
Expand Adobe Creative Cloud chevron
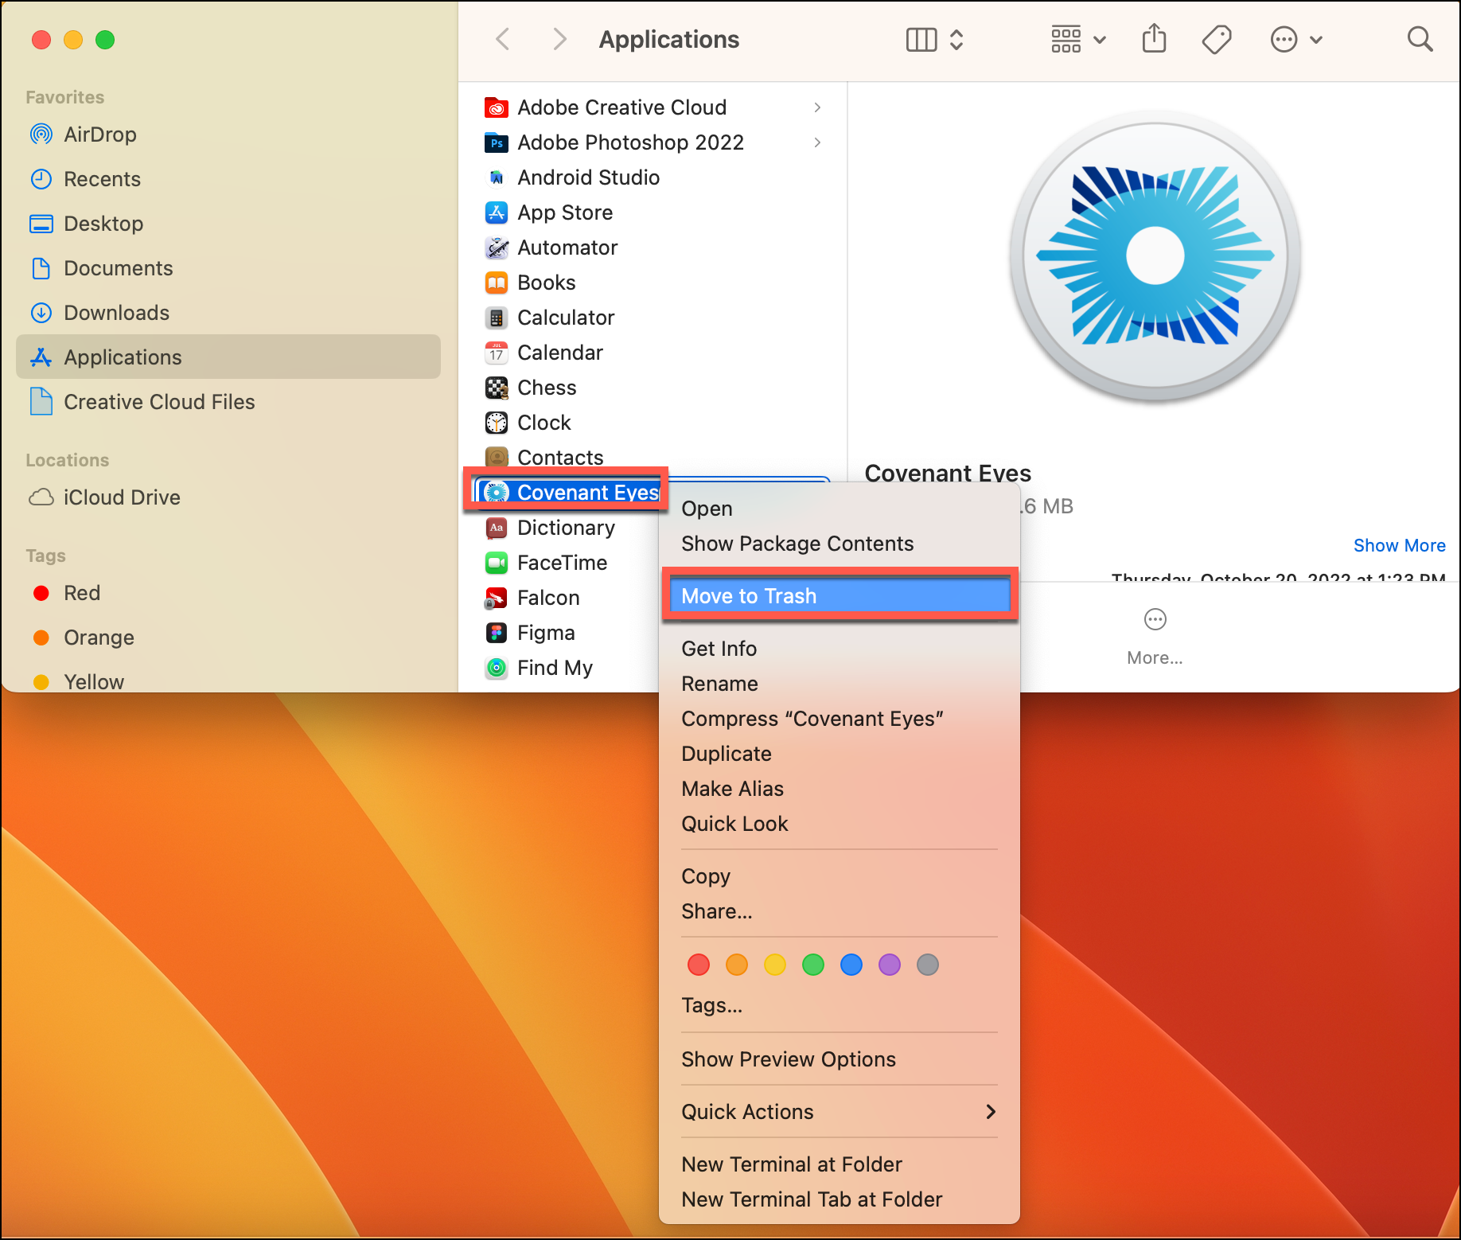pos(817,107)
